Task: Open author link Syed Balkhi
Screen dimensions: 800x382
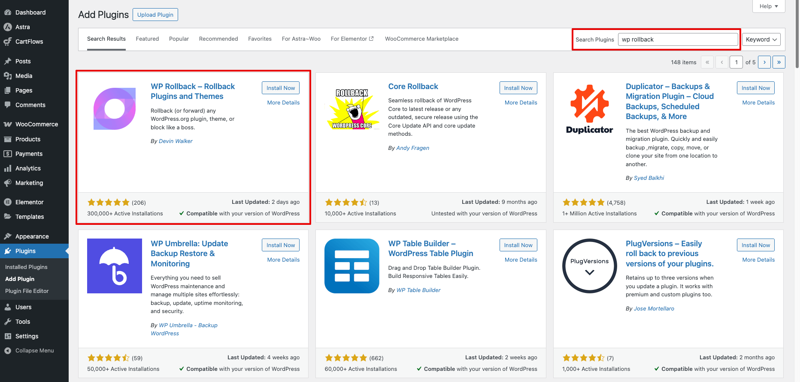Action: tap(649, 178)
